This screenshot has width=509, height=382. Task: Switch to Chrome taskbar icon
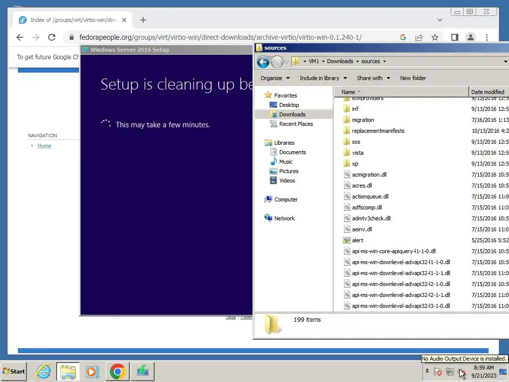tap(117, 371)
